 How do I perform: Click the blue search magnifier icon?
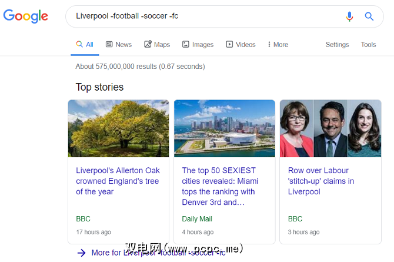(369, 16)
